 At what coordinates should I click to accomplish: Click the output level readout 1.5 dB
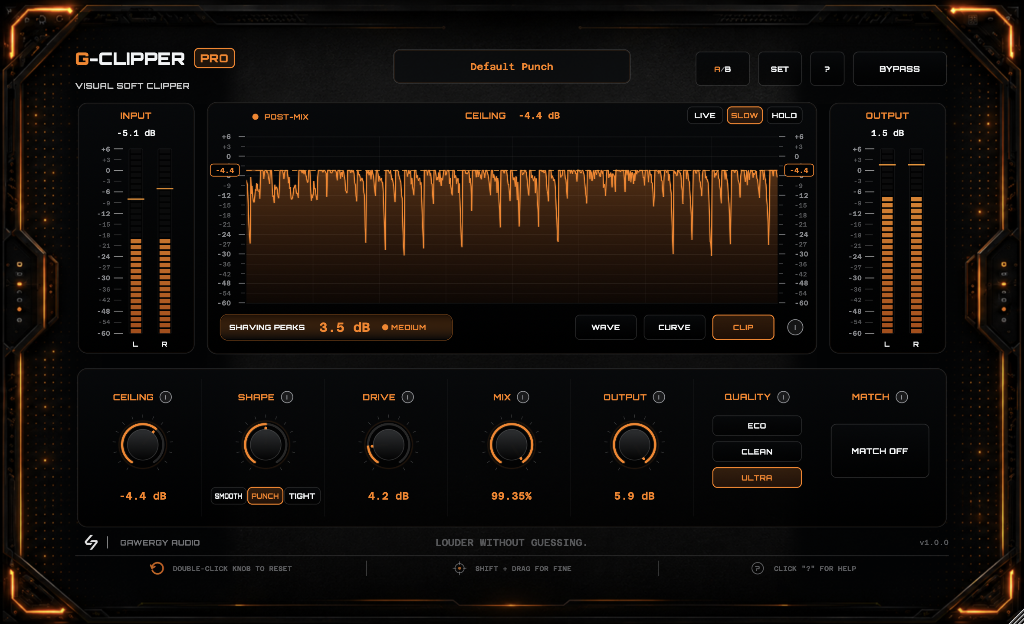[887, 133]
